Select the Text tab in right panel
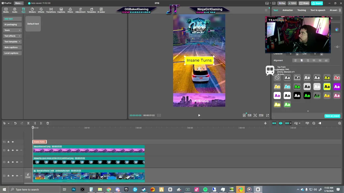 click(x=276, y=10)
